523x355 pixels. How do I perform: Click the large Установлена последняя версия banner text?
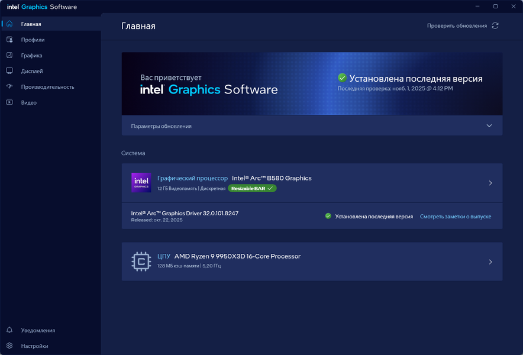[415, 79]
